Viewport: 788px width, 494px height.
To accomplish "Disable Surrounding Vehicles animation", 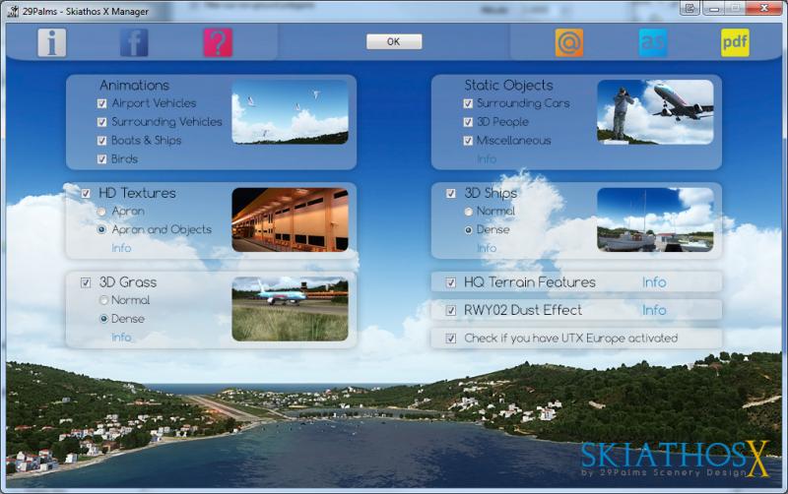I will pos(102,122).
